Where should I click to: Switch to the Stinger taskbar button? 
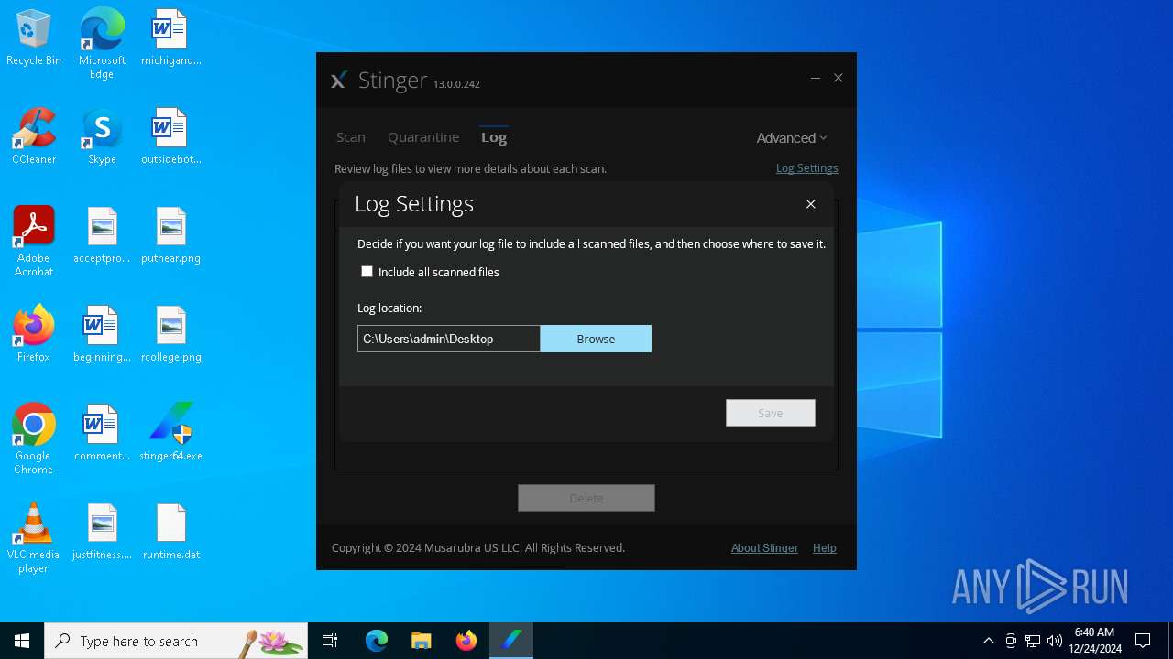point(511,641)
